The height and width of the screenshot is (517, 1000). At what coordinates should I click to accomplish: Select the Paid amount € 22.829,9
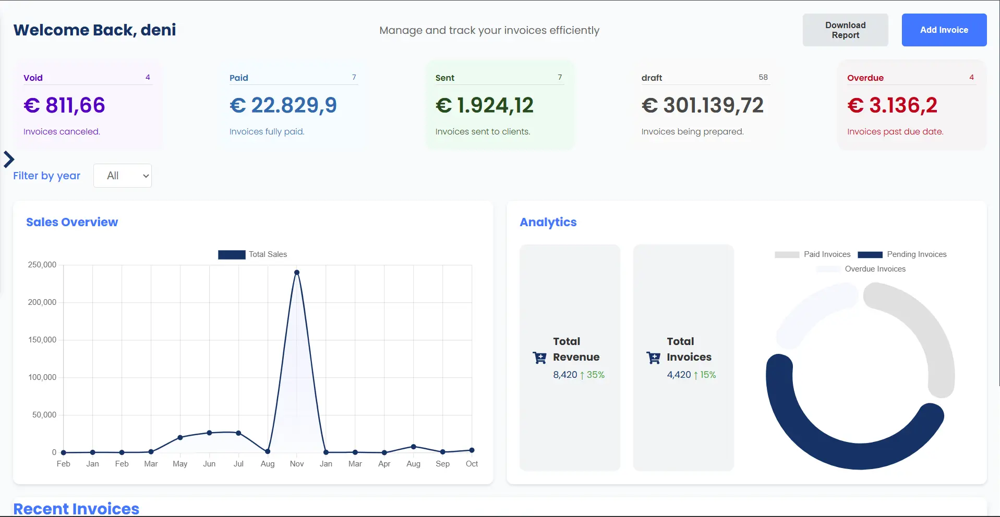coord(283,105)
